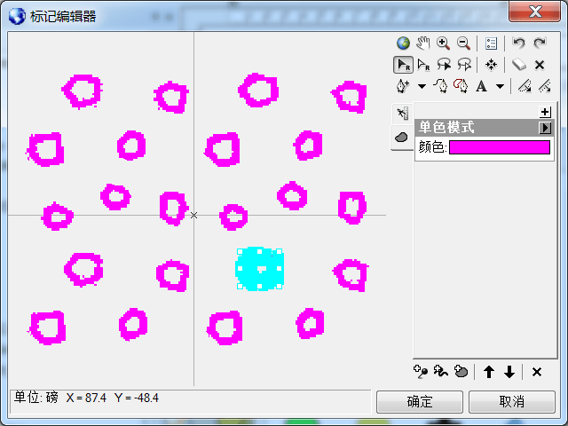
Task: Click the 取消 button
Action: pyautogui.click(x=512, y=402)
